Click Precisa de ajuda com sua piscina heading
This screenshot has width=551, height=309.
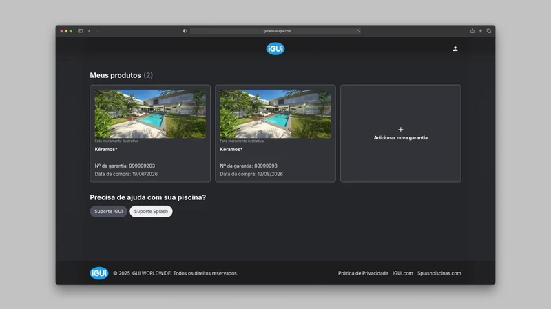(x=148, y=197)
